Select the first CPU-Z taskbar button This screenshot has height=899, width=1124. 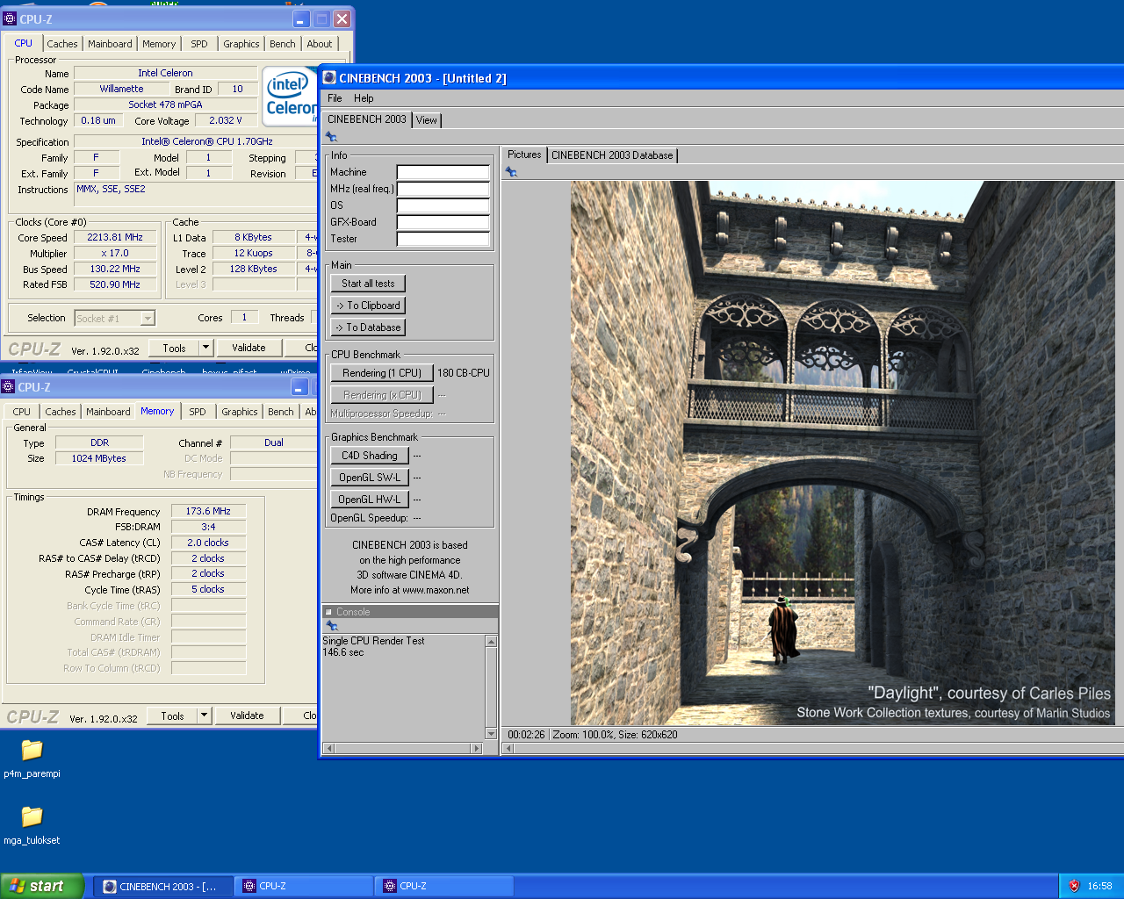click(304, 887)
